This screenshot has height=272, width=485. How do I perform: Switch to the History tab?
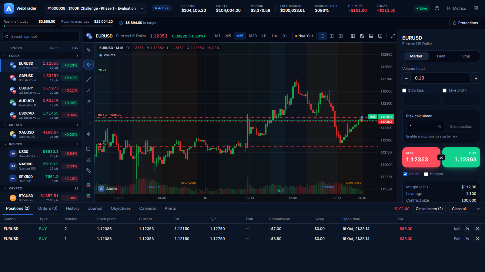(x=73, y=209)
